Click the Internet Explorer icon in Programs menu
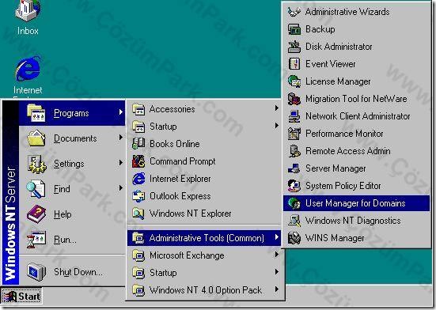Screen dimensions: 436x310 [138, 179]
